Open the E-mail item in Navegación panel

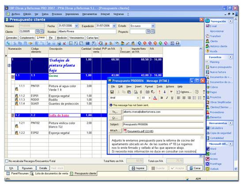pyautogui.click(x=213, y=26)
